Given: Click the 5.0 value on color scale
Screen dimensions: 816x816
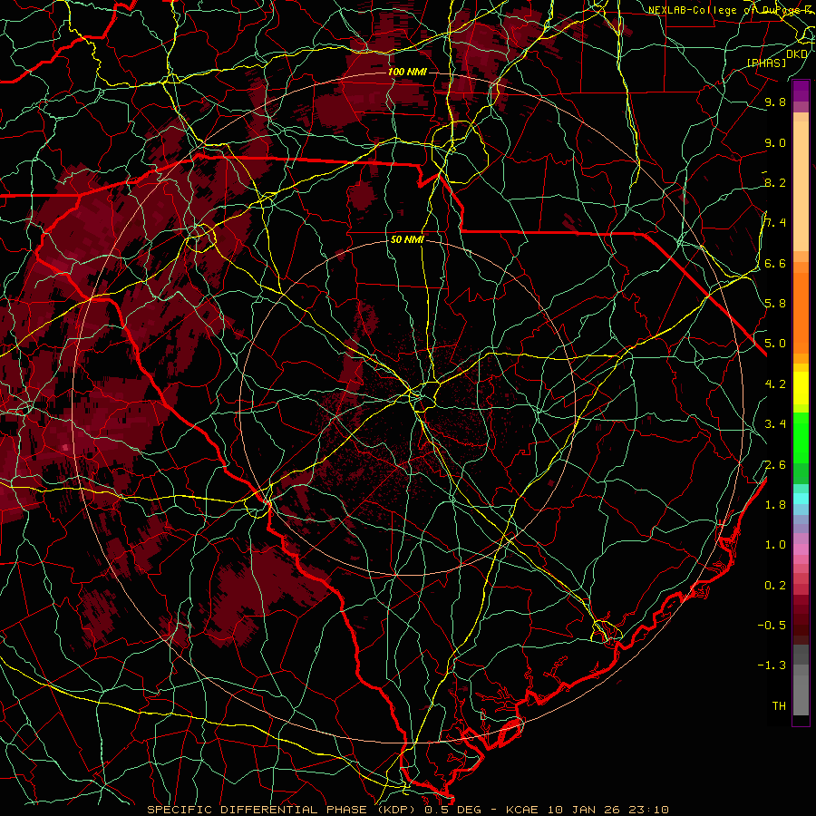Looking at the screenshot, I should coord(775,344).
